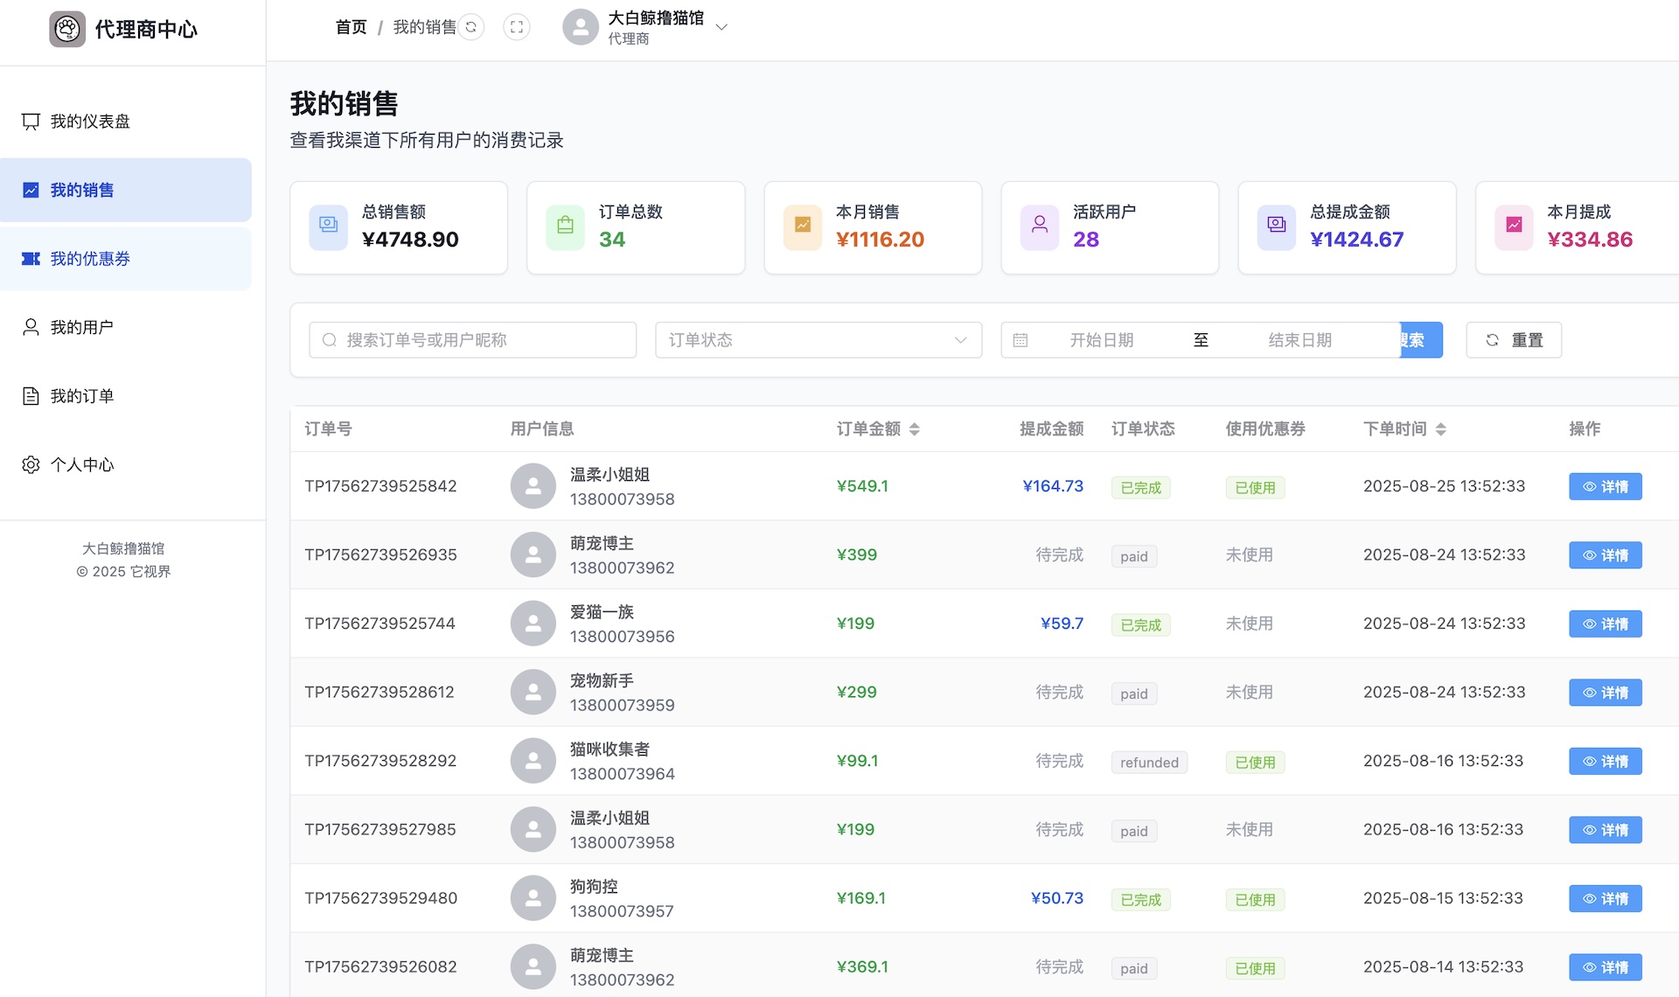Open 我的用户 in the sidebar

pos(81,327)
